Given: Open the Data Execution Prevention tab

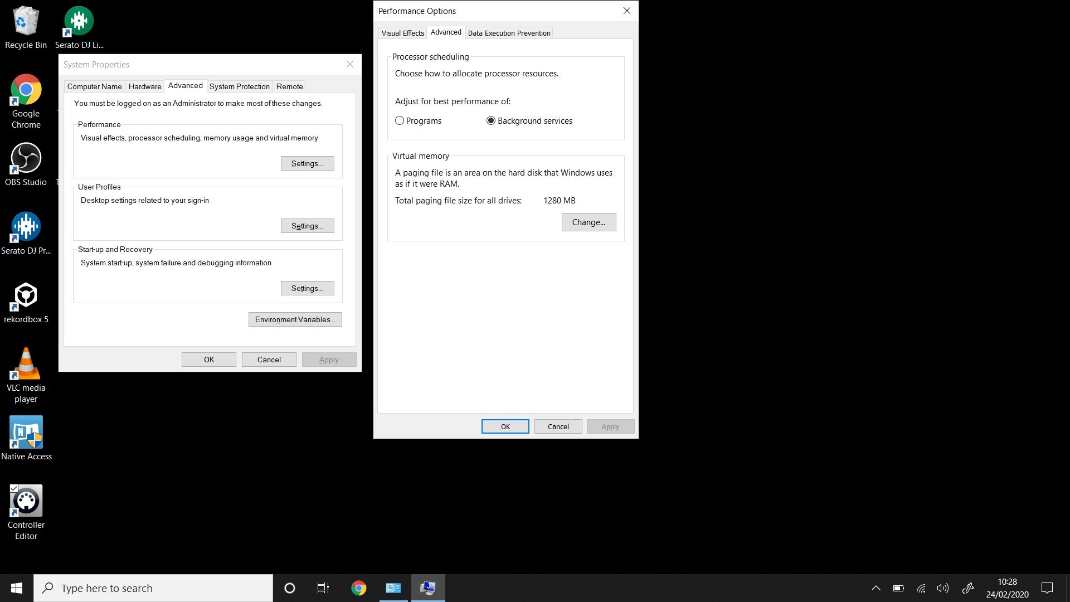Looking at the screenshot, I should tap(509, 33).
